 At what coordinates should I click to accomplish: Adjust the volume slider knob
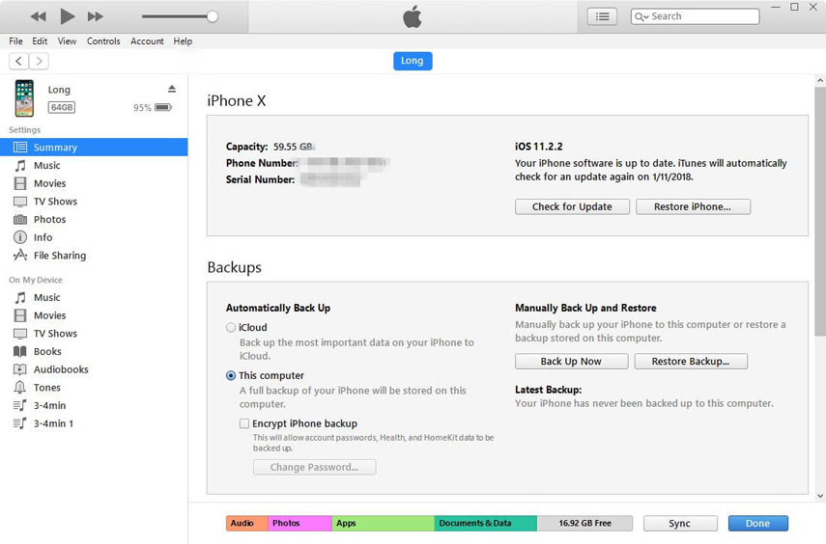213,16
